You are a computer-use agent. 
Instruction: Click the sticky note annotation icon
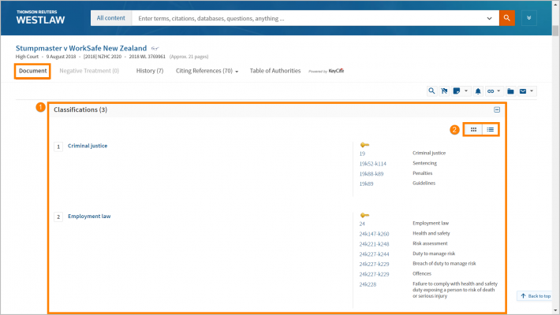(457, 91)
